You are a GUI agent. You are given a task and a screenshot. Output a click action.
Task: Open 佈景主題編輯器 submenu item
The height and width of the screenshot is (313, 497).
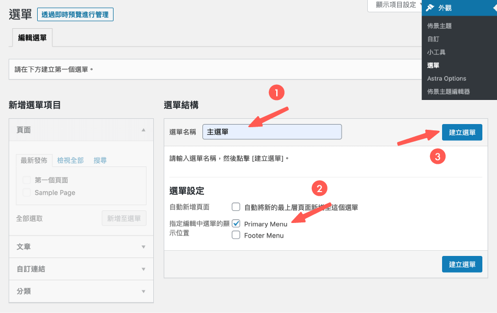pos(448,92)
